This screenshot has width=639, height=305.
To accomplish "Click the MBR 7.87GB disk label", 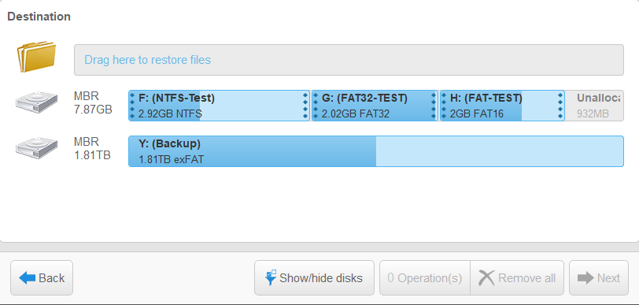I will pos(93,102).
